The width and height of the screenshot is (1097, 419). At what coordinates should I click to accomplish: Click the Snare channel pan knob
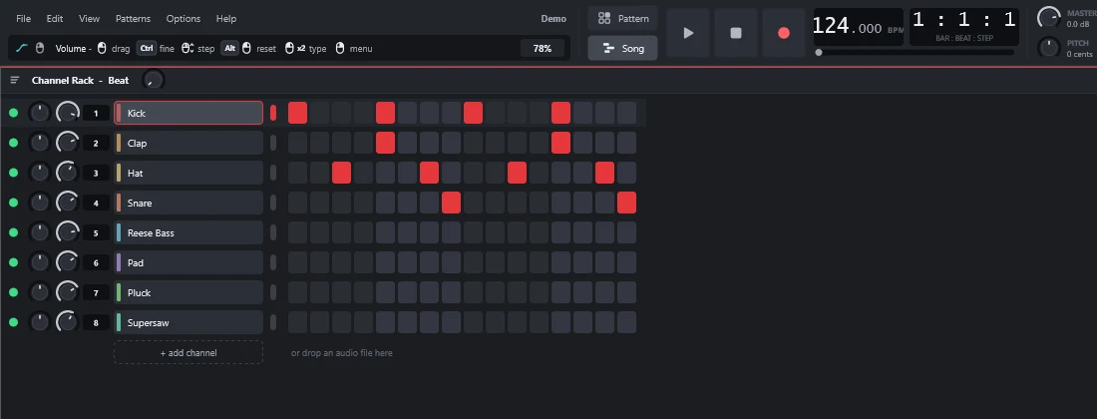(39, 203)
